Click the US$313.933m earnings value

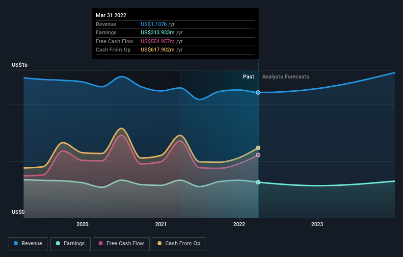pos(158,32)
